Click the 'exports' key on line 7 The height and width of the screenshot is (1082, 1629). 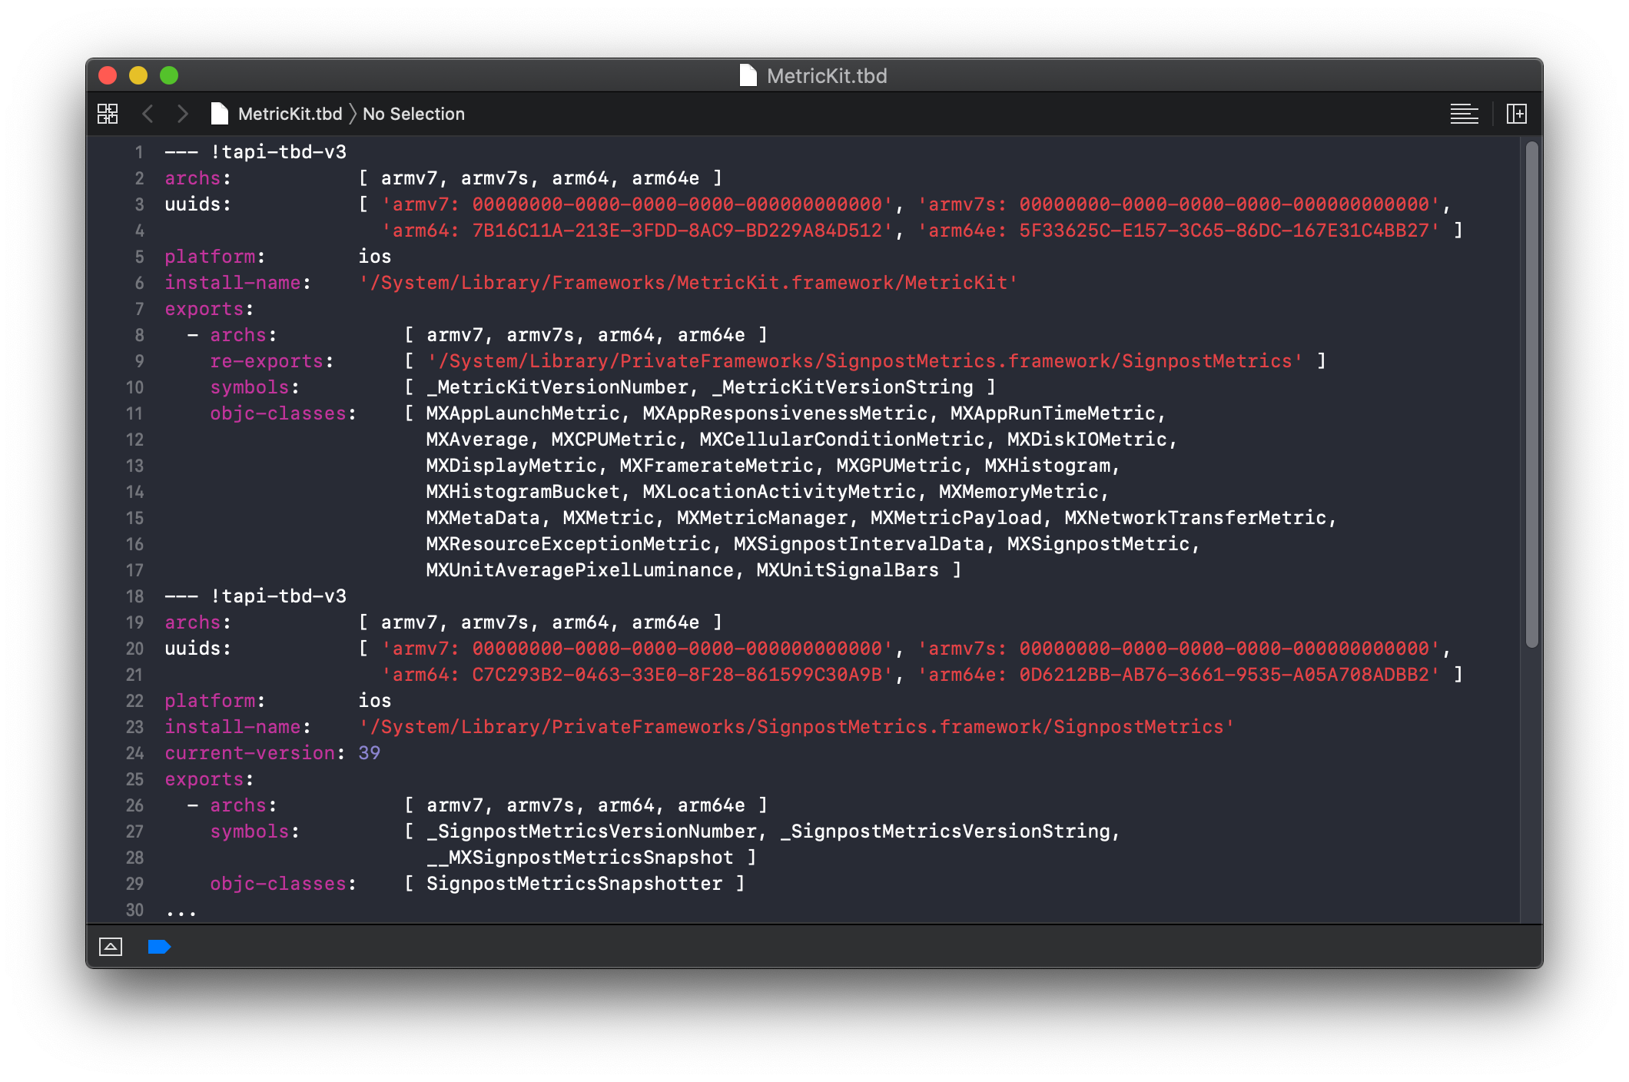[x=204, y=309]
